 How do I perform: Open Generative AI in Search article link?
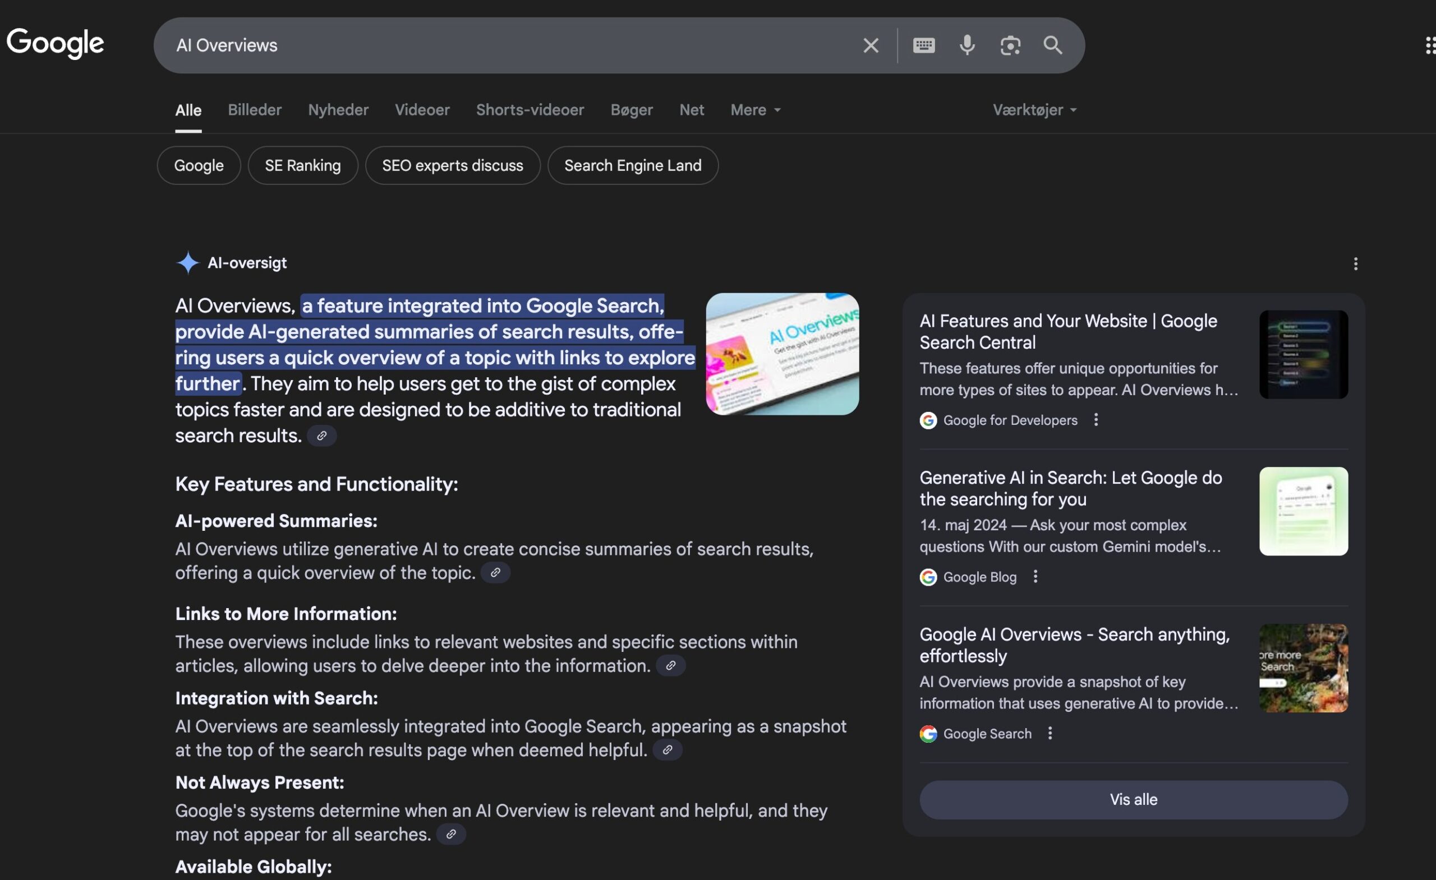tap(1071, 488)
